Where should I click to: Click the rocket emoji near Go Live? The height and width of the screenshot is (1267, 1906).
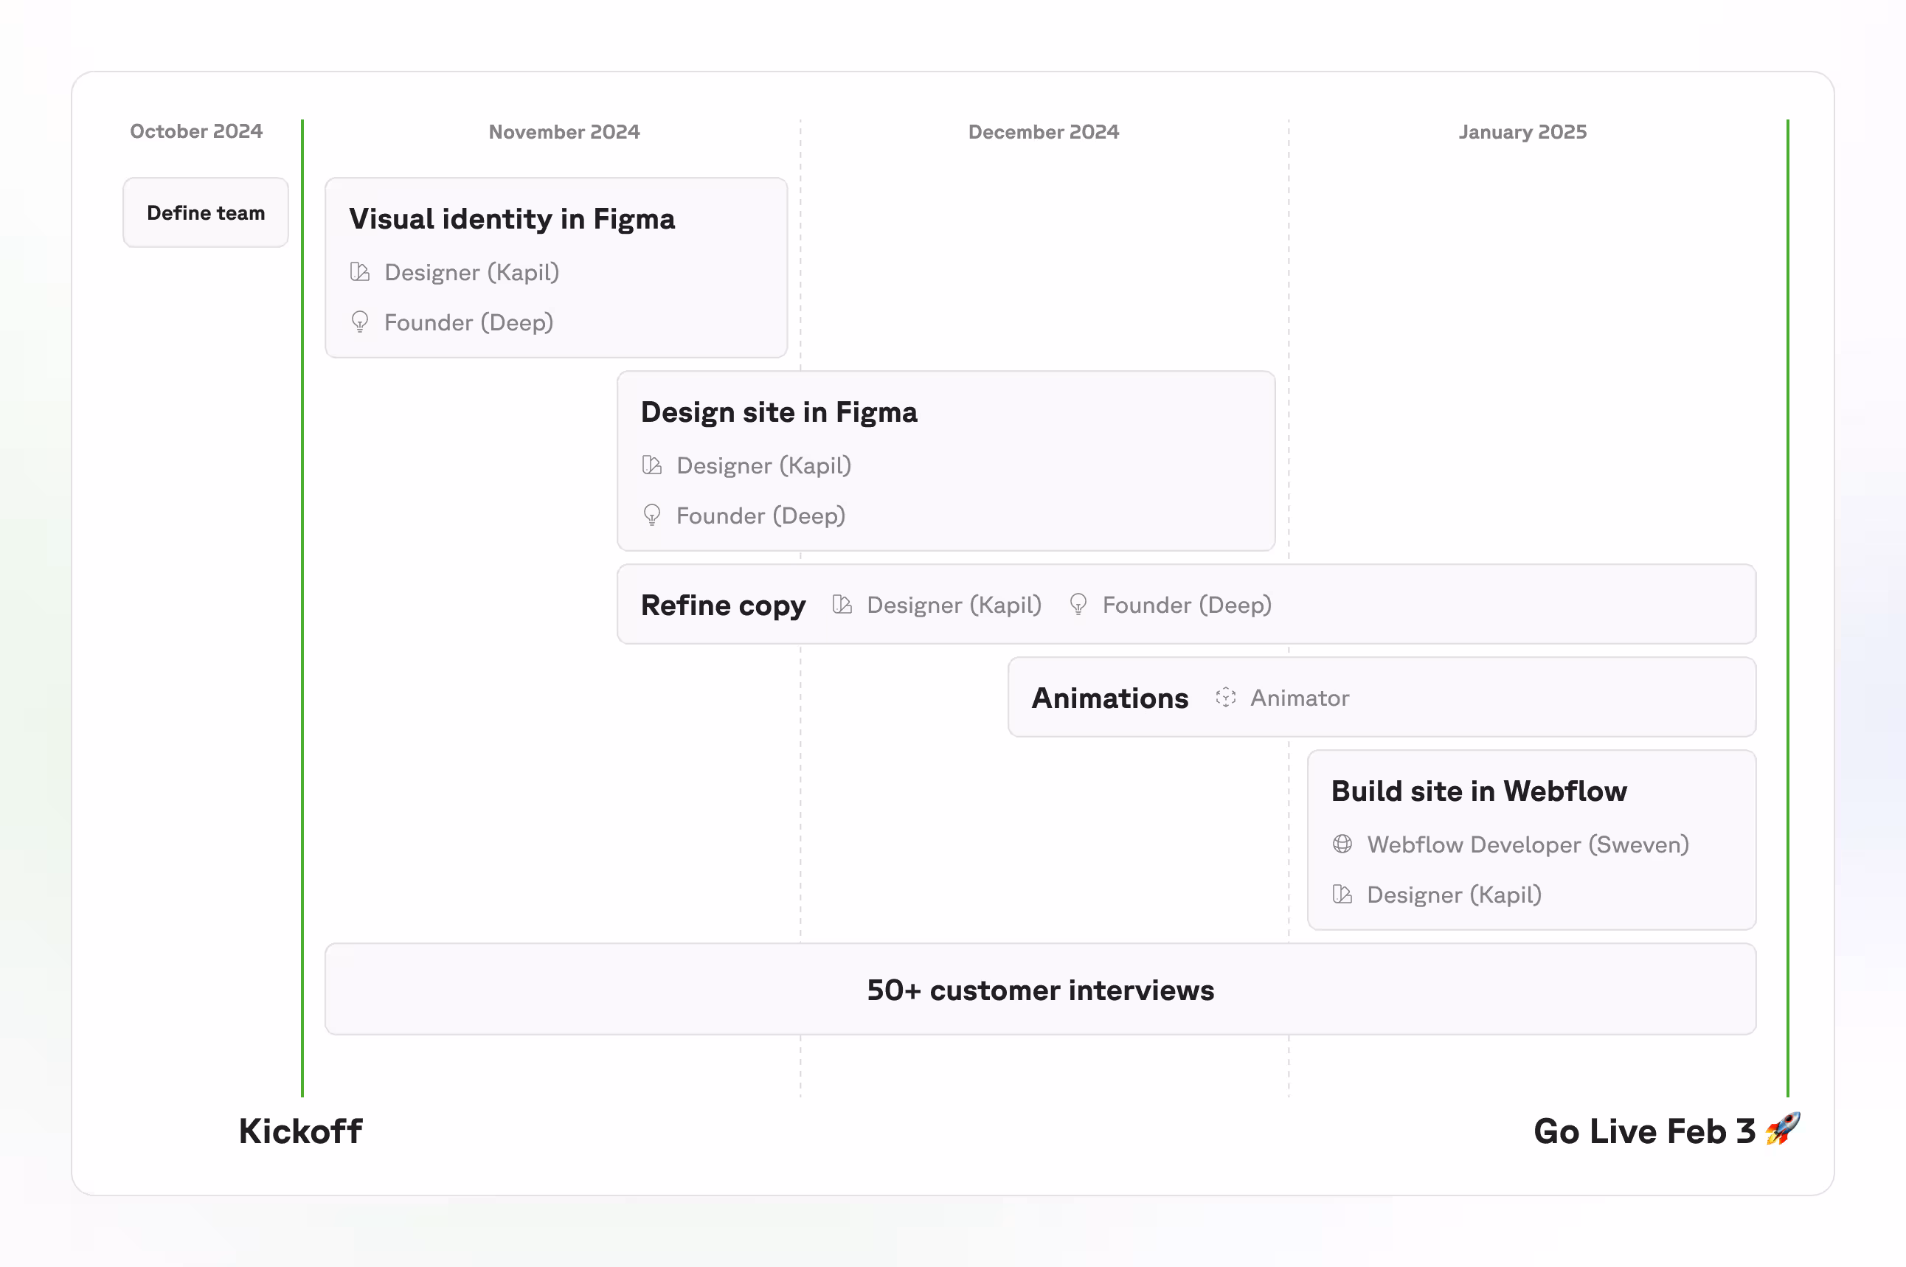pyautogui.click(x=1782, y=1129)
